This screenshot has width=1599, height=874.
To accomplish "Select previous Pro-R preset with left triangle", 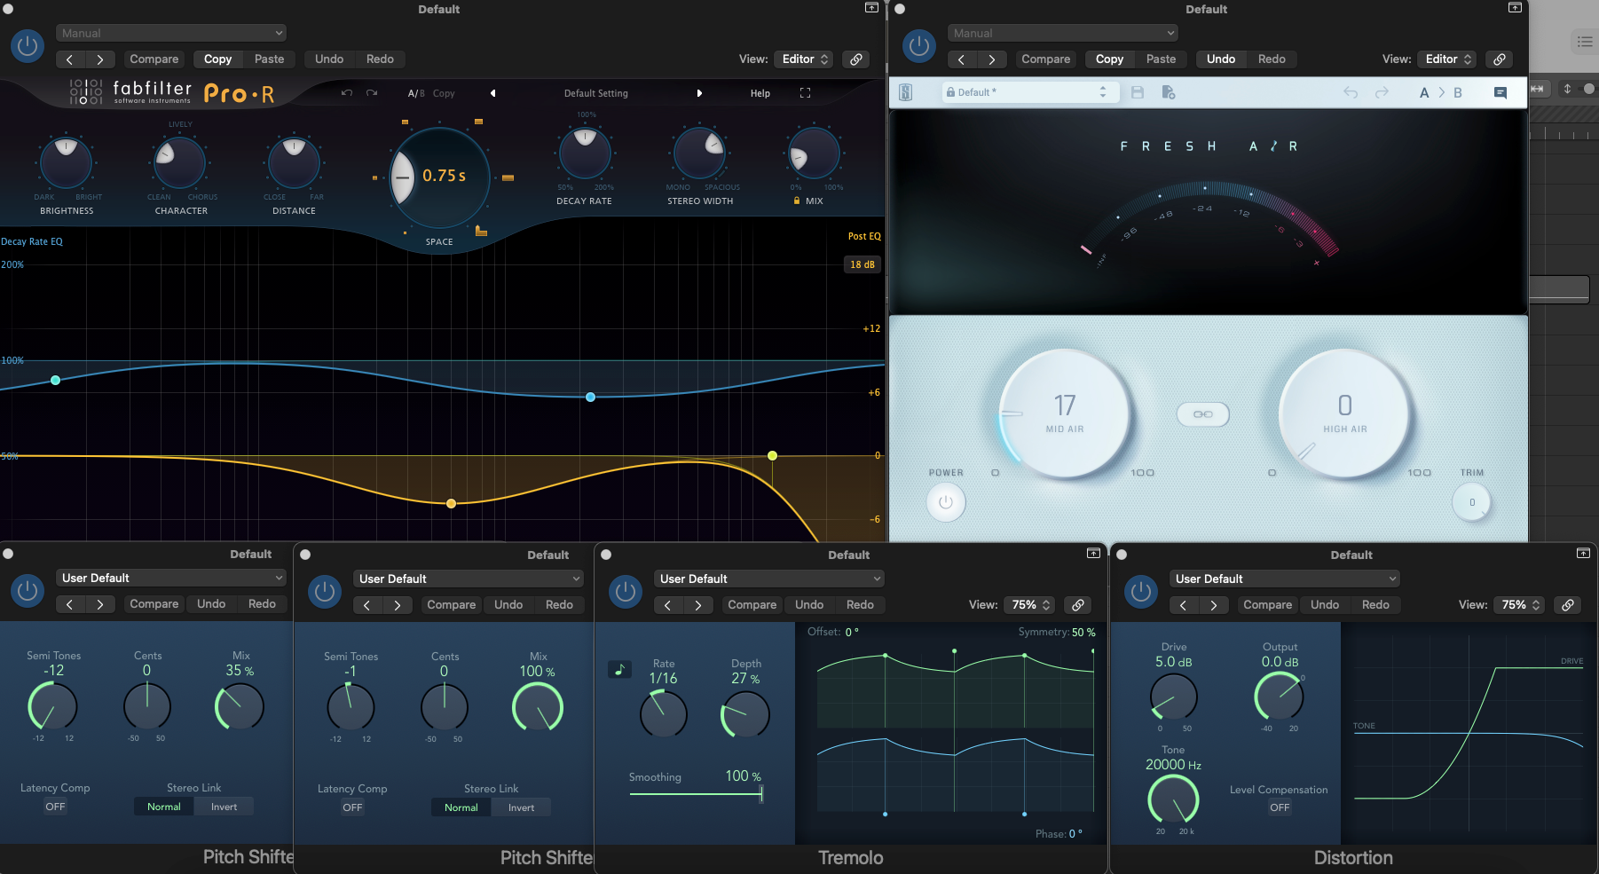I will [492, 93].
